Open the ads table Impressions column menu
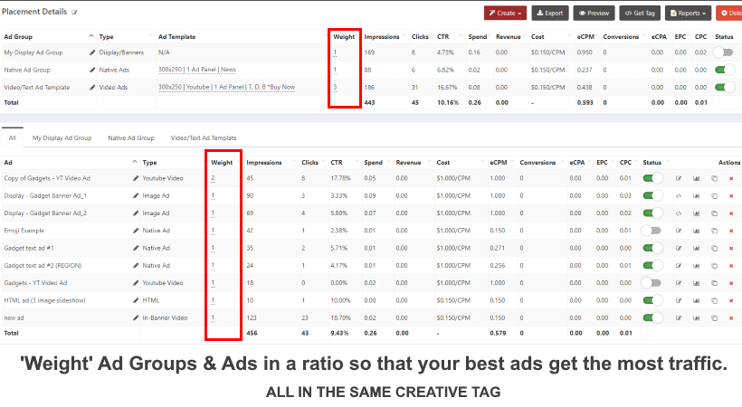The width and height of the screenshot is (742, 407). [294, 162]
